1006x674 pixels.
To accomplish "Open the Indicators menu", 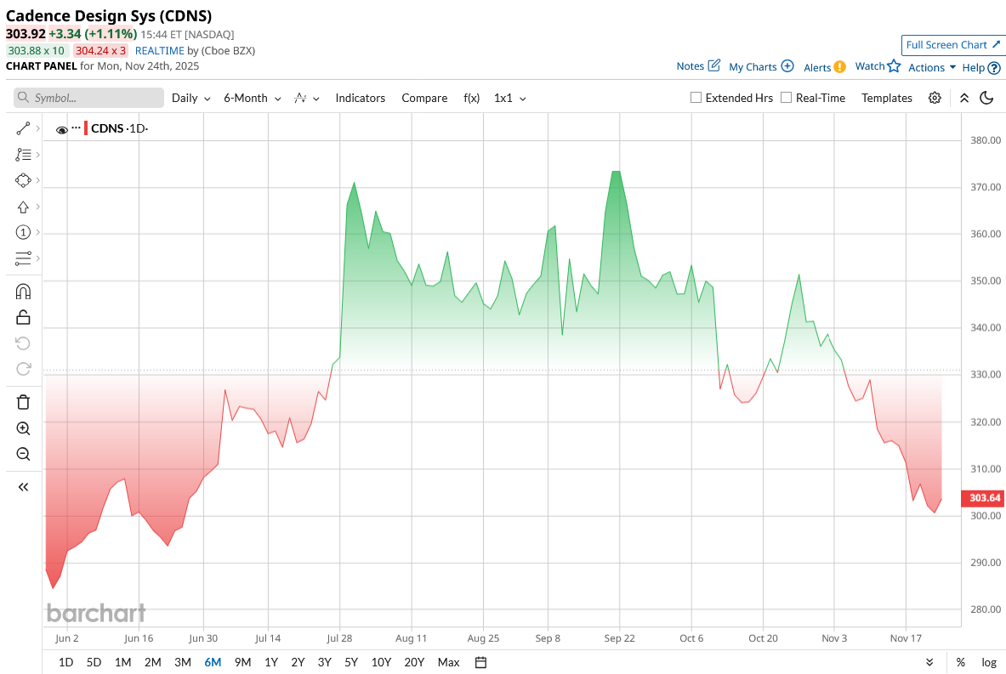I will pyautogui.click(x=360, y=98).
